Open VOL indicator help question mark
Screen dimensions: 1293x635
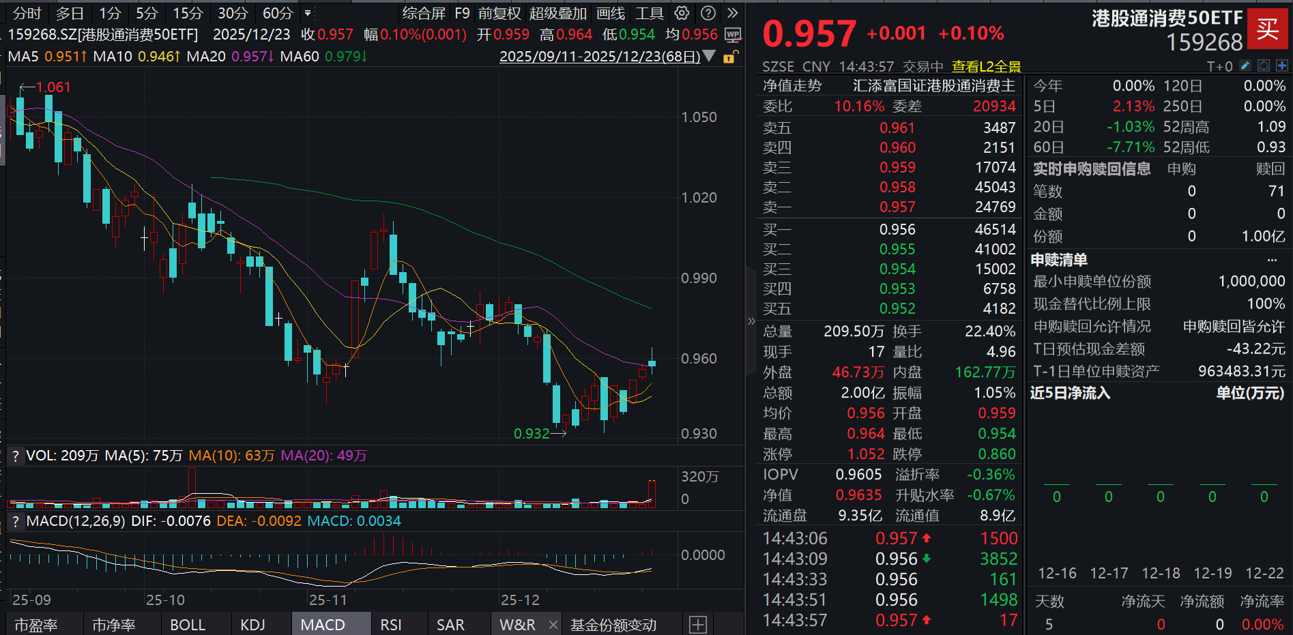[x=15, y=456]
